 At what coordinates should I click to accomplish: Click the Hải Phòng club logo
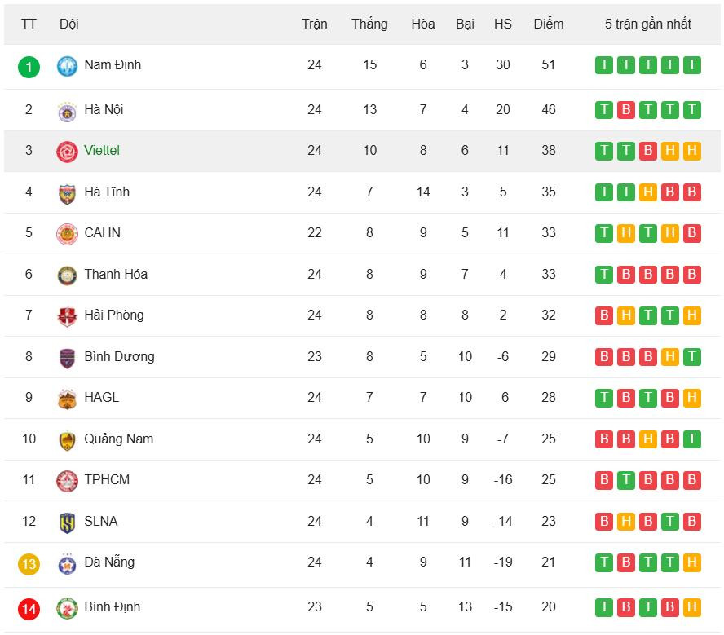67,315
